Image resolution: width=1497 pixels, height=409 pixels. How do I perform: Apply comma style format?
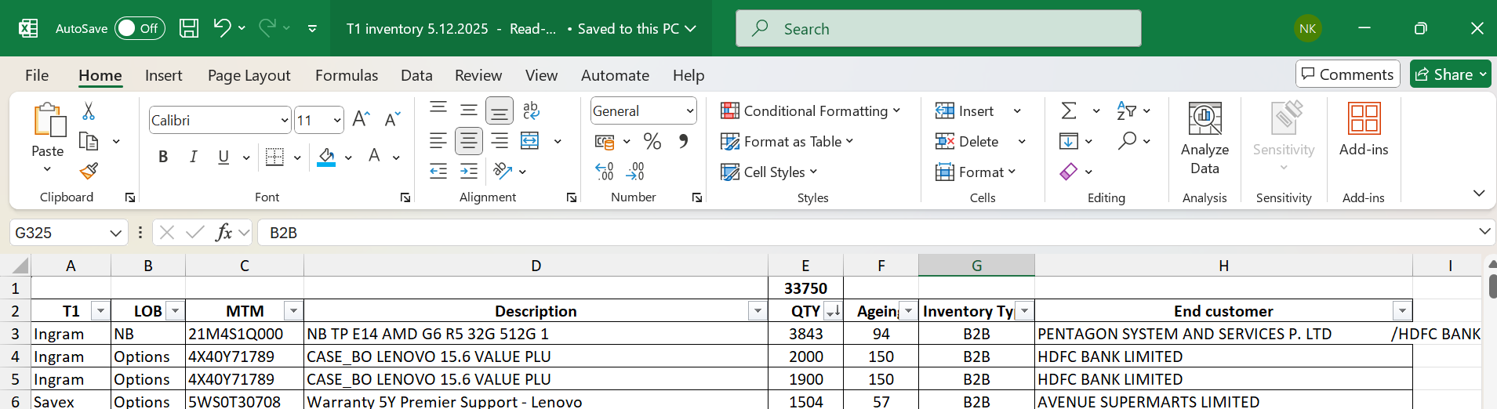(683, 141)
